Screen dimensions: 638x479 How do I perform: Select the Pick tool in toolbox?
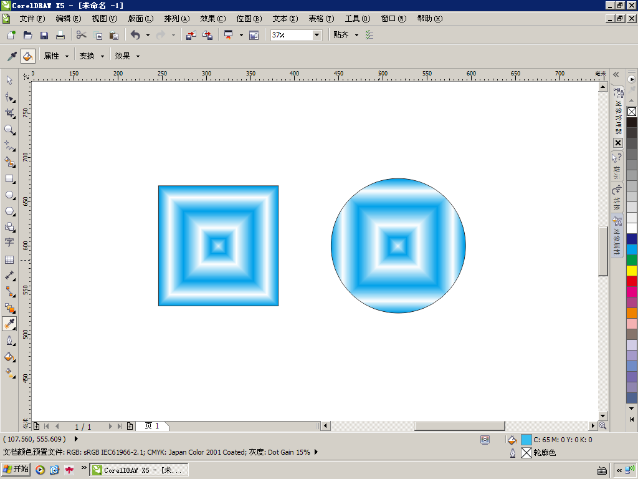click(x=9, y=80)
